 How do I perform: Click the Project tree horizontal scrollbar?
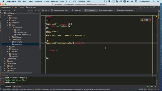pyautogui.click(x=17, y=73)
